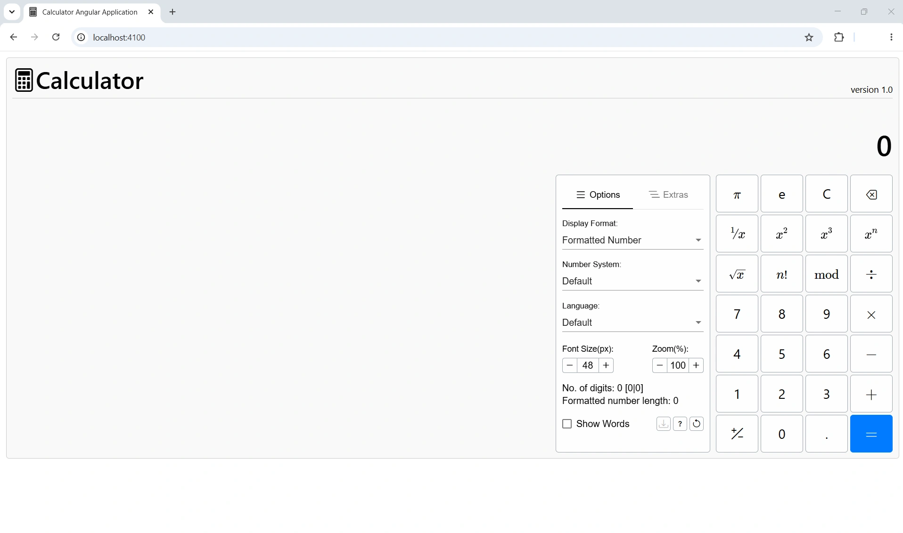Screen dimensions: 903x533
Task: Tap digit 0 on keypad
Action: click(781, 434)
